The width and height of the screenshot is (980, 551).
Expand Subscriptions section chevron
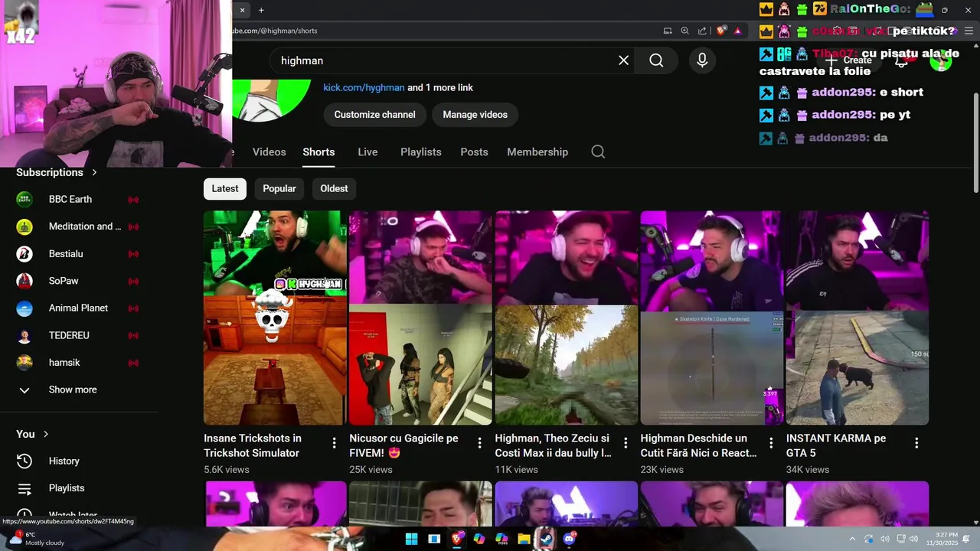[94, 172]
